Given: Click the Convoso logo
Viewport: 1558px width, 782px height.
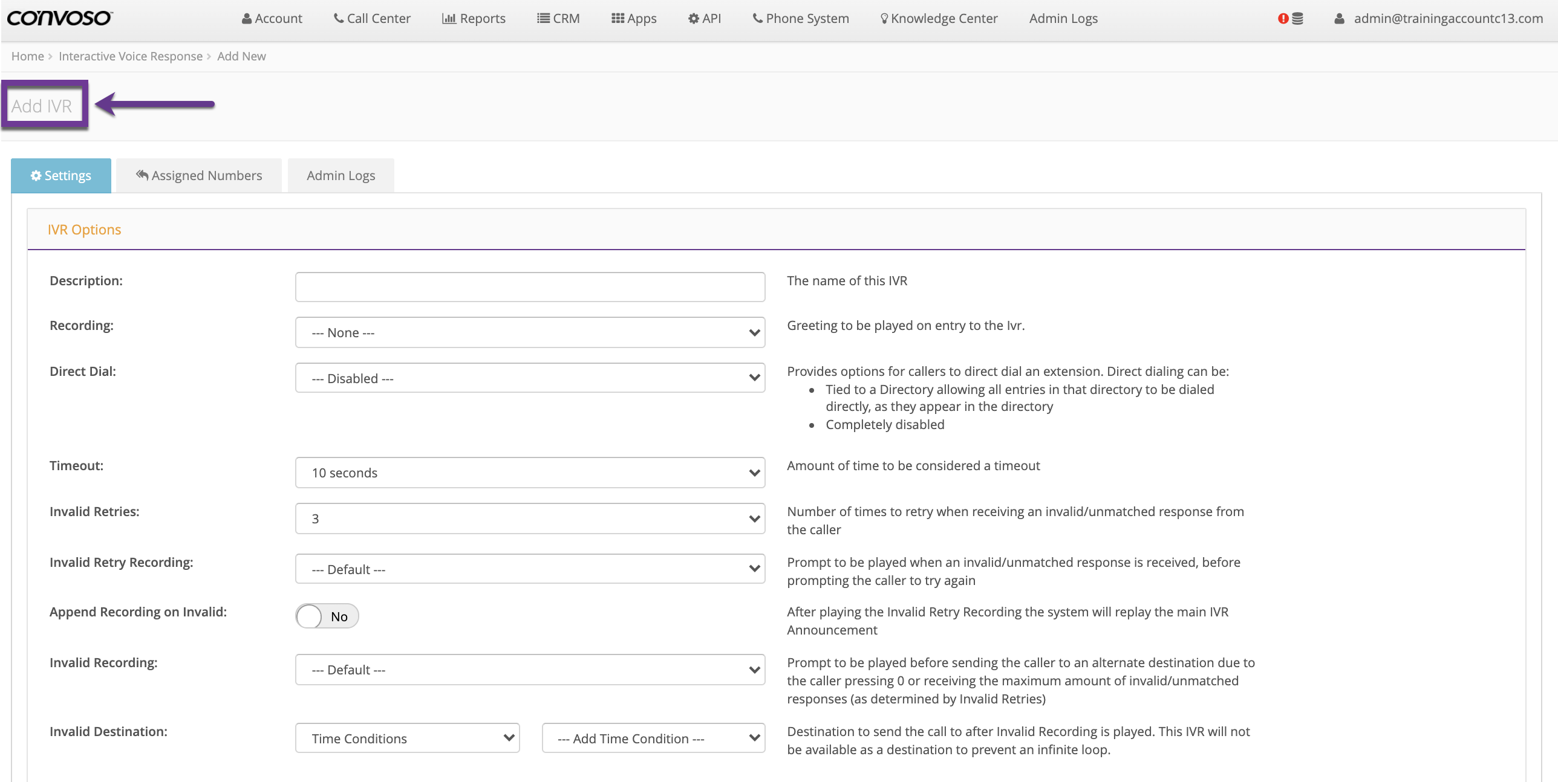Looking at the screenshot, I should [x=59, y=18].
